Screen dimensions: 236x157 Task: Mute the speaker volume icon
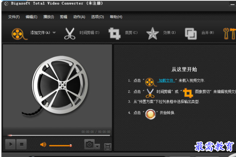pos(43,145)
